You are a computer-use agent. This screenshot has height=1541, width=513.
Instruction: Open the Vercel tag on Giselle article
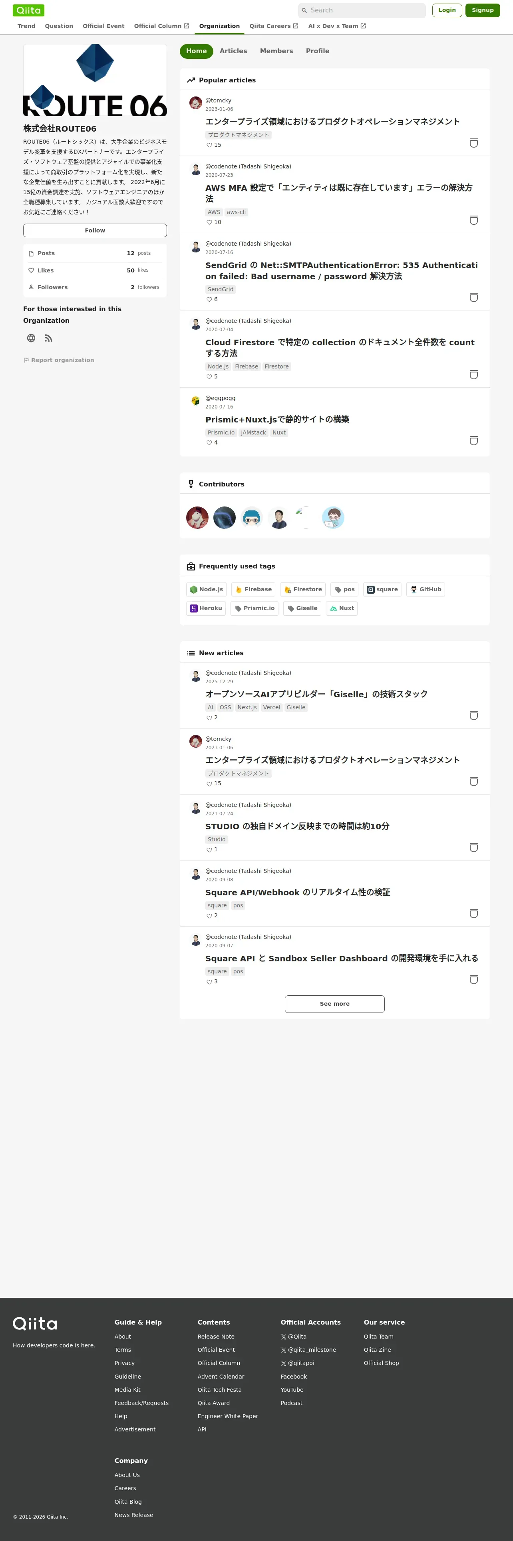271,707
